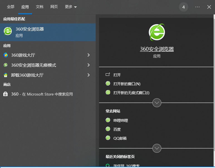Image resolution: width=215 pixels, height=168 pixels.
Task: Click the large 360 browser logo in details pane
Action: pyautogui.click(x=157, y=32)
